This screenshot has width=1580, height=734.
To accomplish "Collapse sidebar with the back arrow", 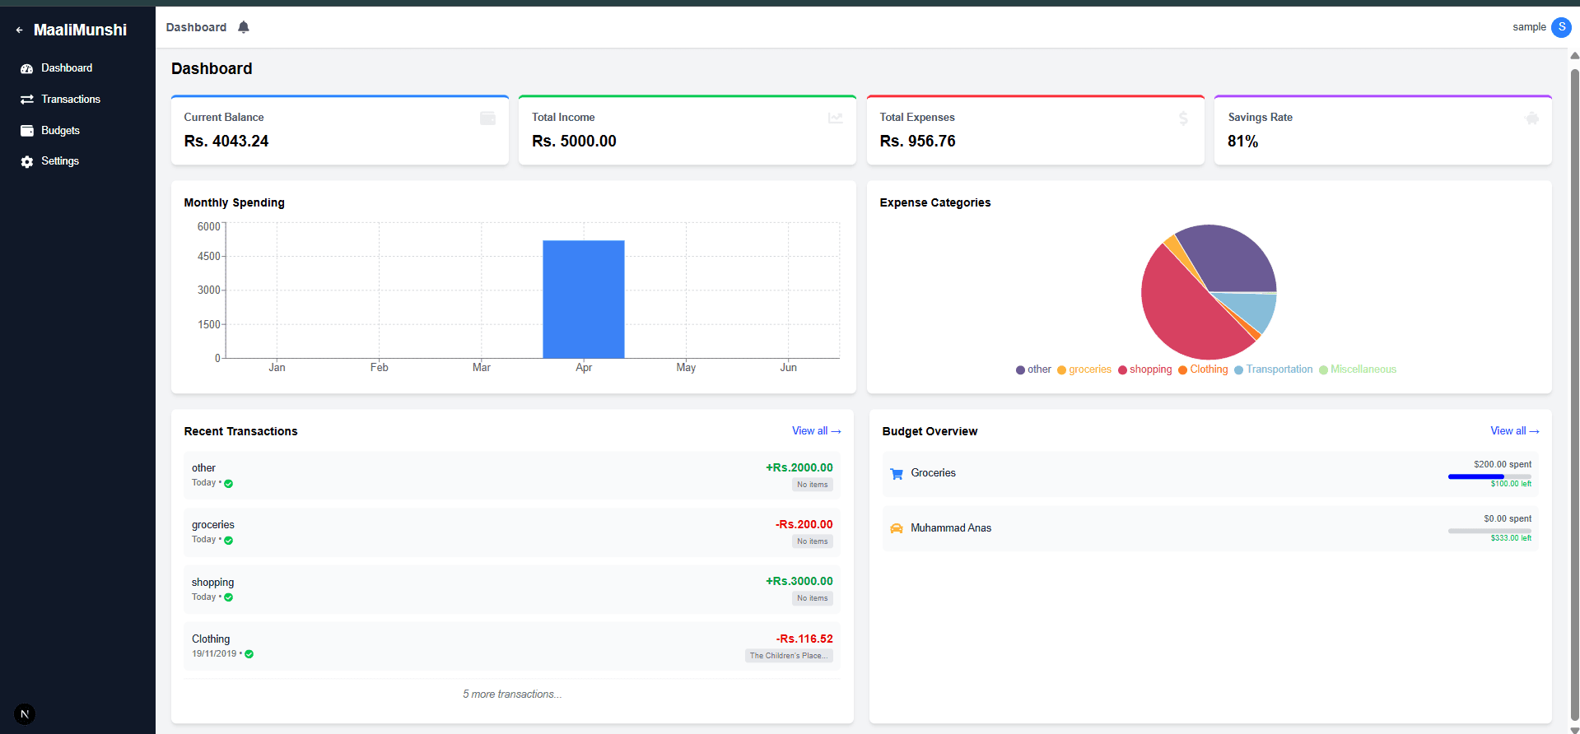I will pos(19,30).
